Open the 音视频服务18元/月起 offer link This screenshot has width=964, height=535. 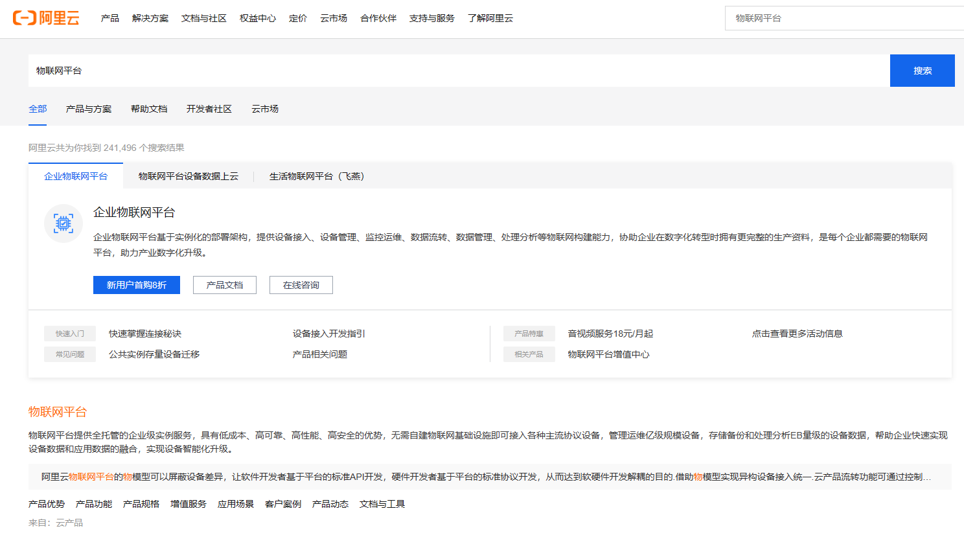610,334
